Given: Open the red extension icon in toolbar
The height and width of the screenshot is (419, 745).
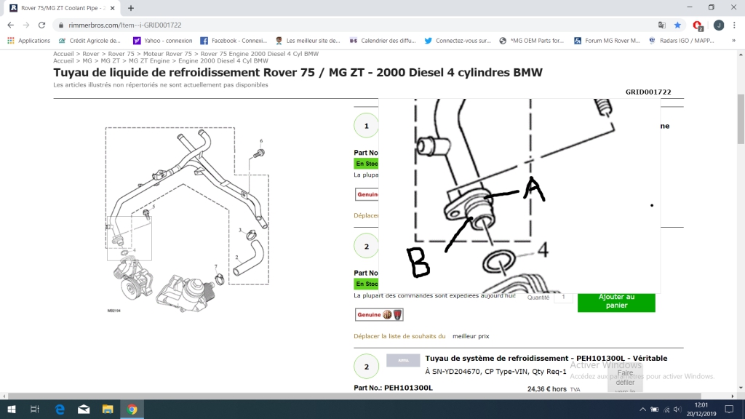Looking at the screenshot, I should (698, 25).
